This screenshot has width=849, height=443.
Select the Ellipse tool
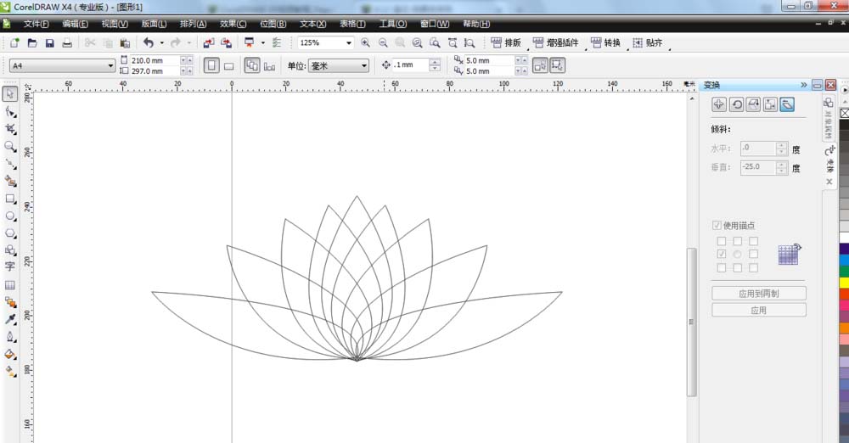[x=9, y=216]
